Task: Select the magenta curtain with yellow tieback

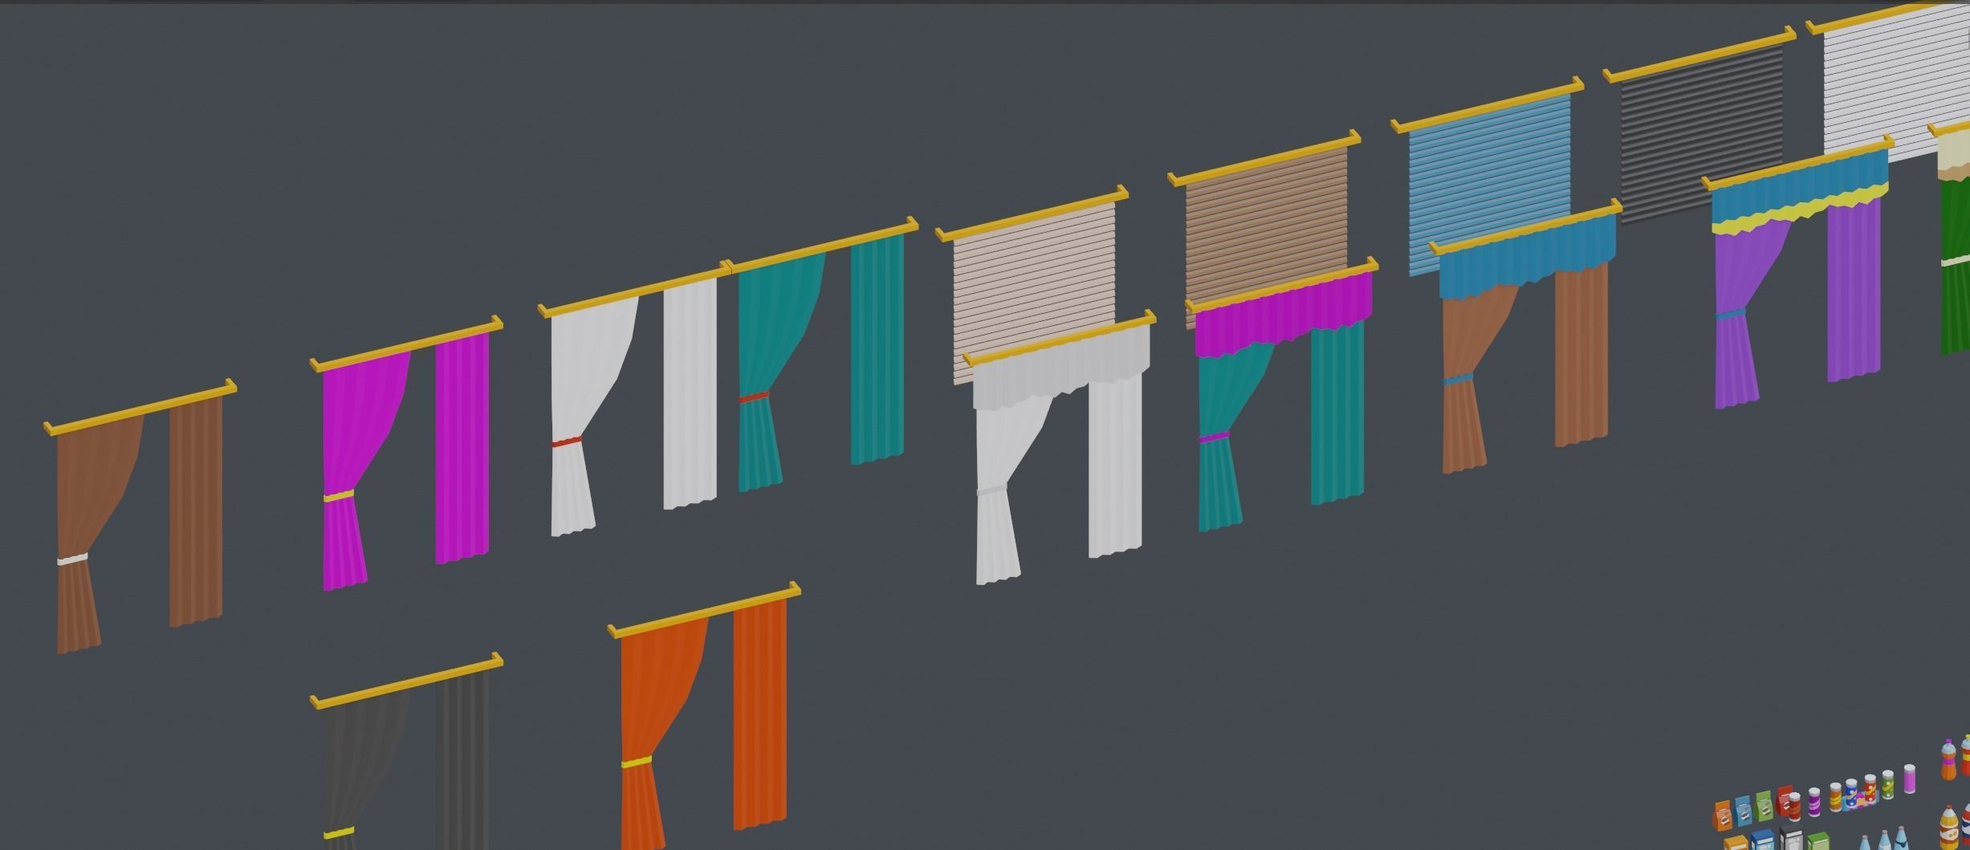Action: point(406,453)
